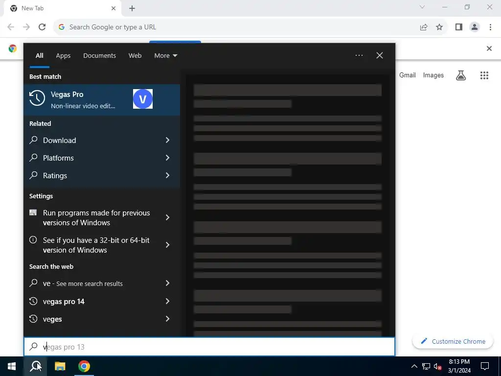
Task: Close the Windows search panel
Action: pyautogui.click(x=380, y=55)
